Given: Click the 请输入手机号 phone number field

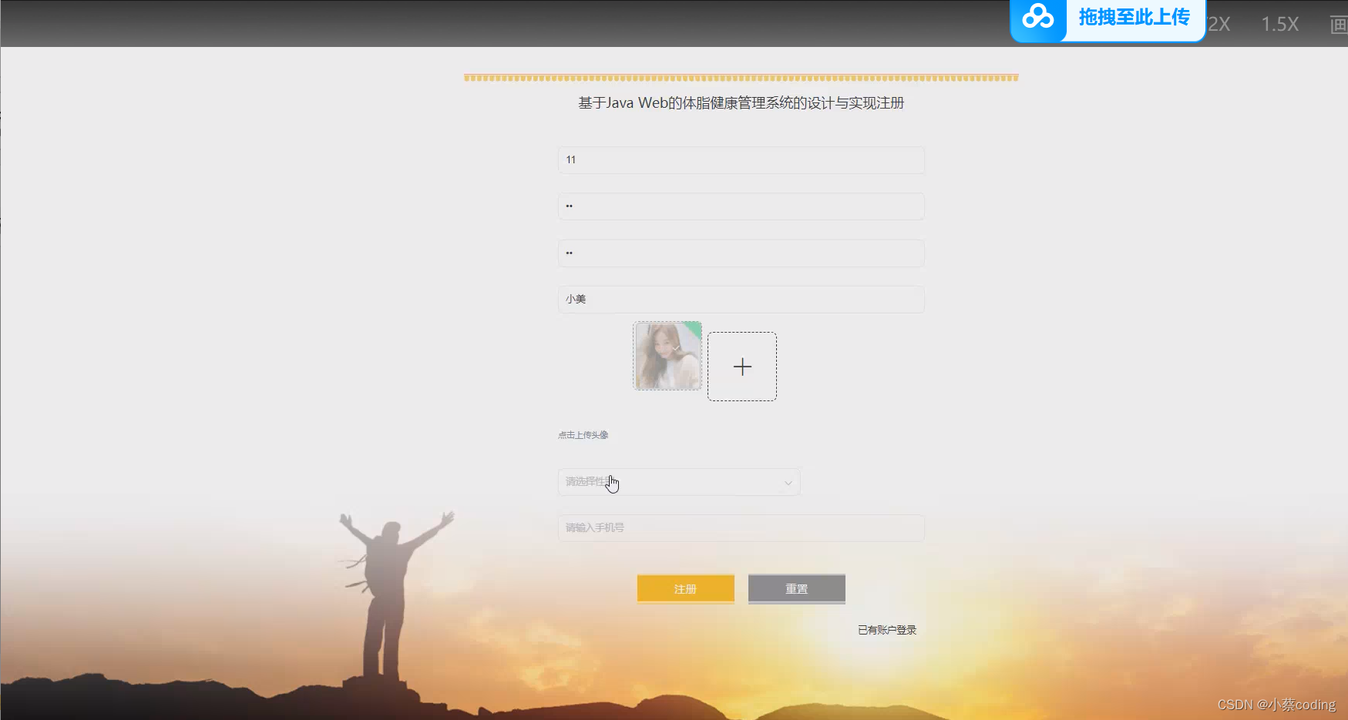Looking at the screenshot, I should 741,527.
